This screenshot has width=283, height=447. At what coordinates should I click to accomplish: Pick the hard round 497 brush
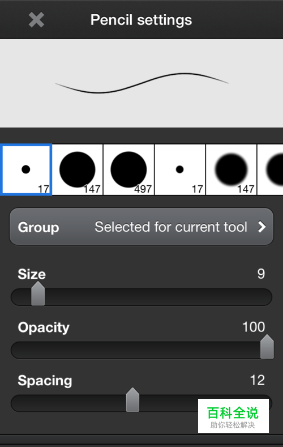tap(128, 169)
